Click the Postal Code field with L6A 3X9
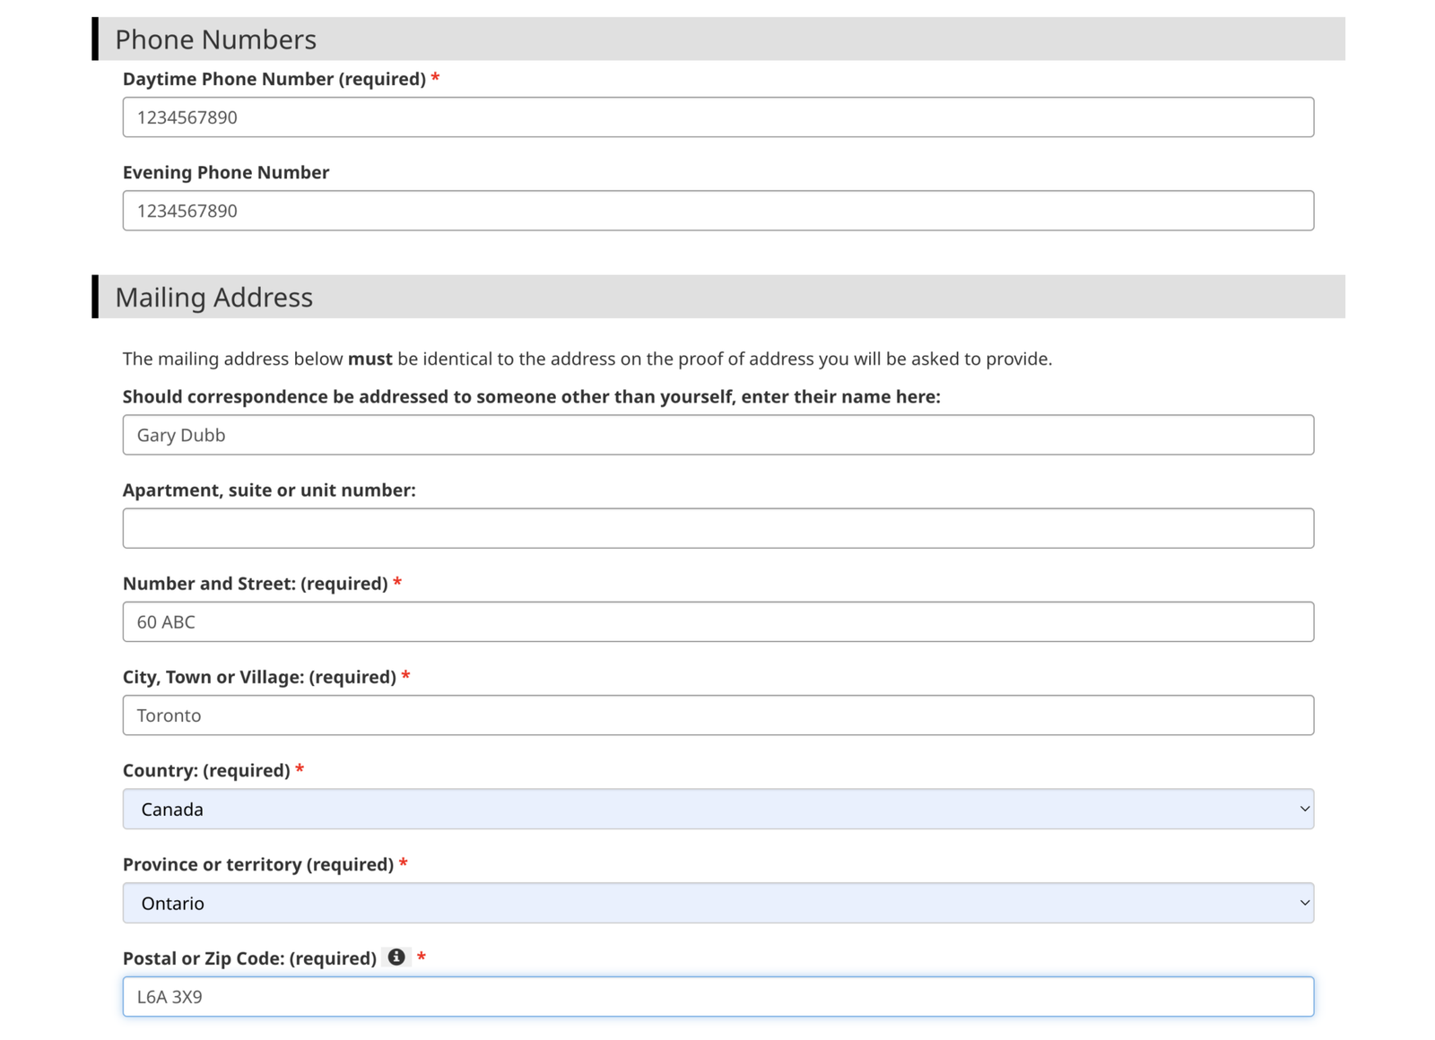The width and height of the screenshot is (1435, 1040). click(717, 996)
